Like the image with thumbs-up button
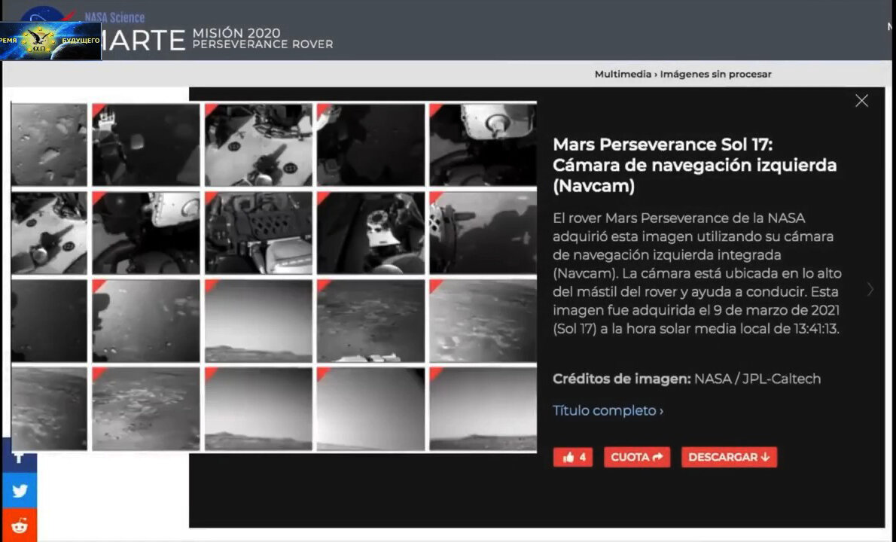896x542 pixels. tap(572, 457)
